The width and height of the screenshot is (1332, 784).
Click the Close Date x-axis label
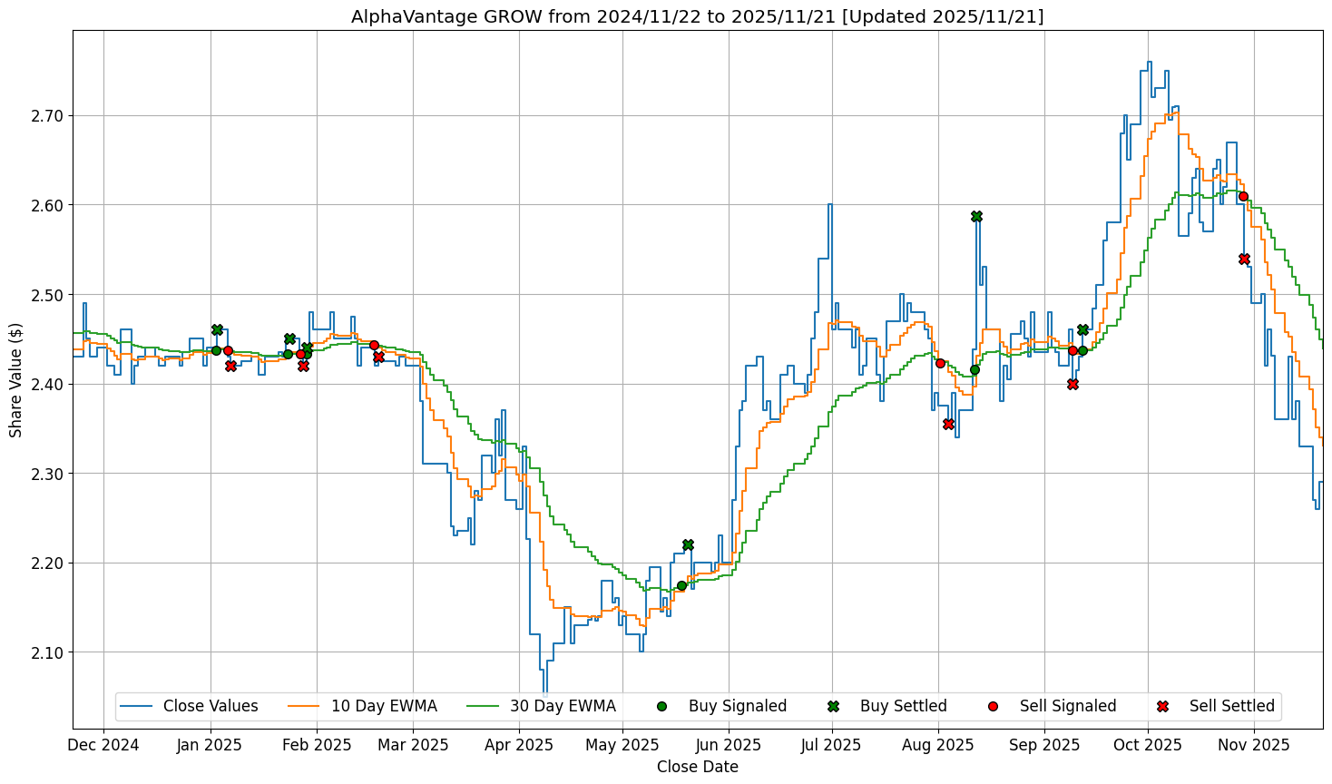point(697,767)
